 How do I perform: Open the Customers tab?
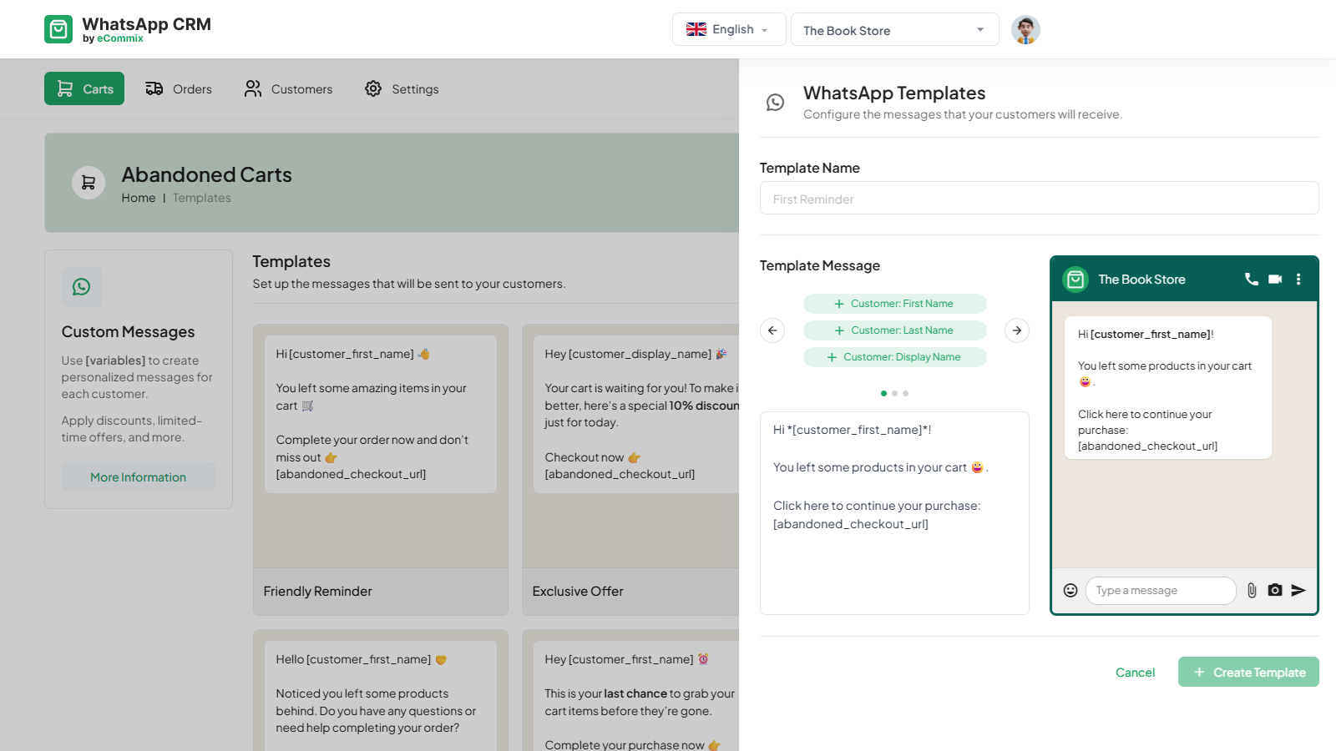288,89
